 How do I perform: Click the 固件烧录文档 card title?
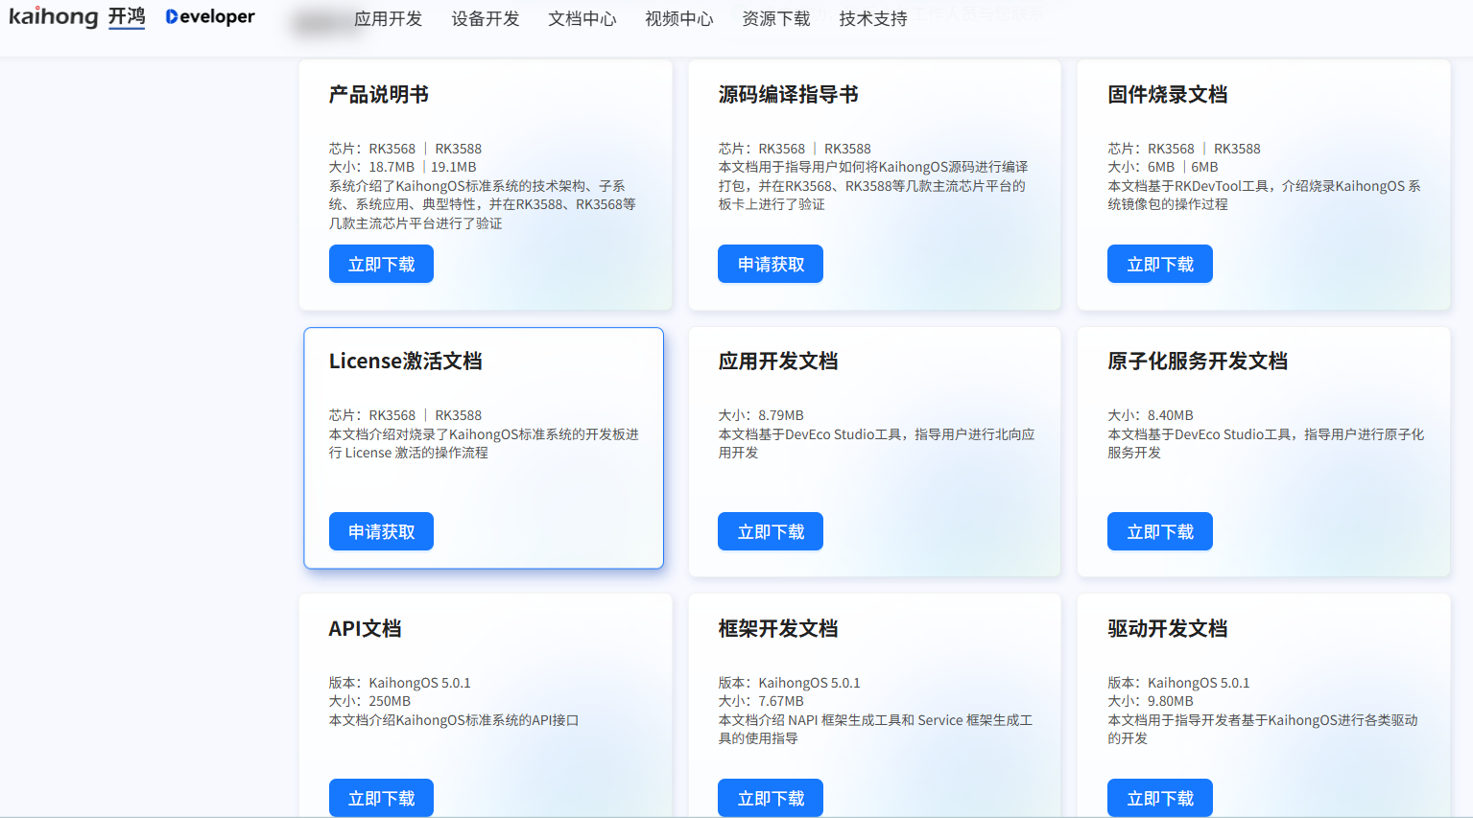[x=1167, y=94]
